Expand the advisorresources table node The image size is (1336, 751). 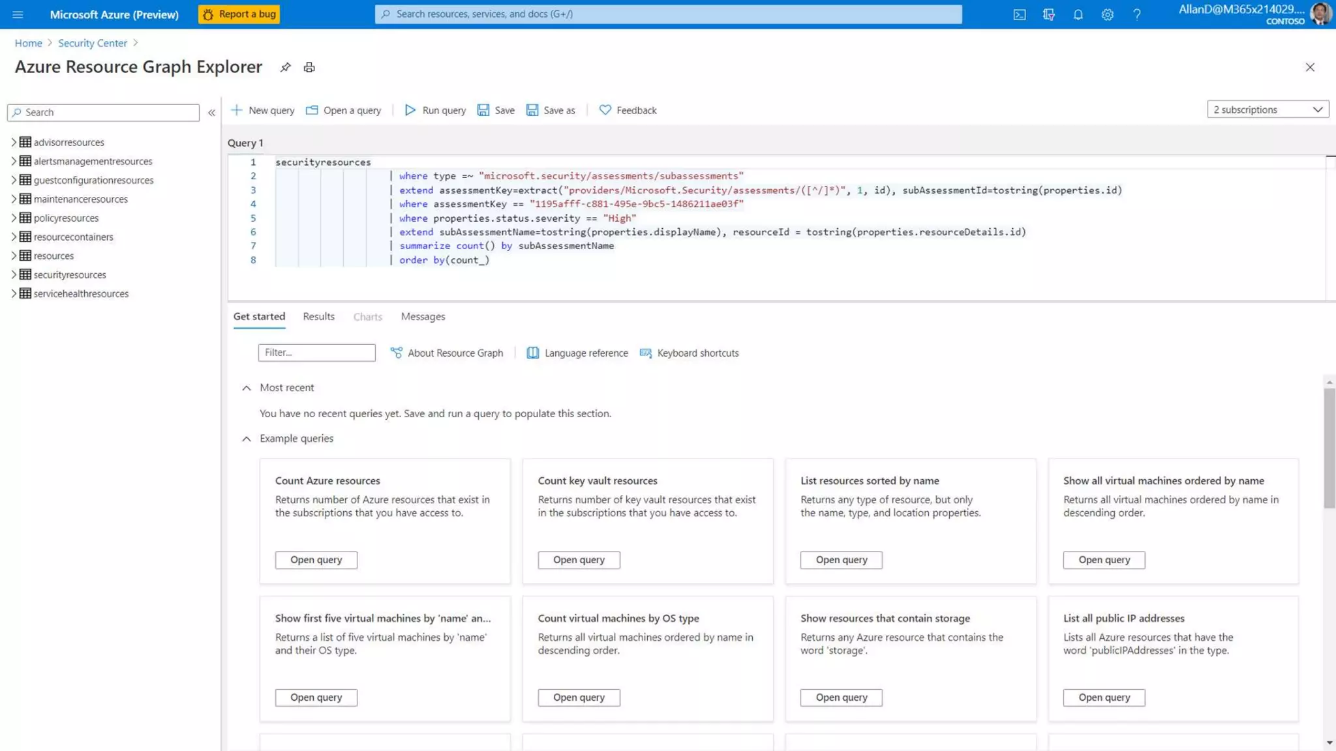pyautogui.click(x=13, y=142)
